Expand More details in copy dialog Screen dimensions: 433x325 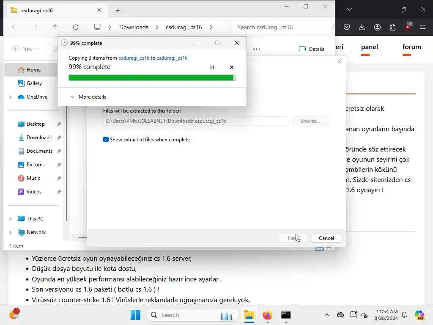pos(88,97)
